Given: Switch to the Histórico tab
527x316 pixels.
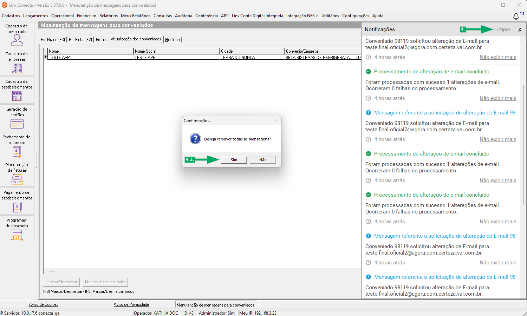Looking at the screenshot, I should coord(173,40).
